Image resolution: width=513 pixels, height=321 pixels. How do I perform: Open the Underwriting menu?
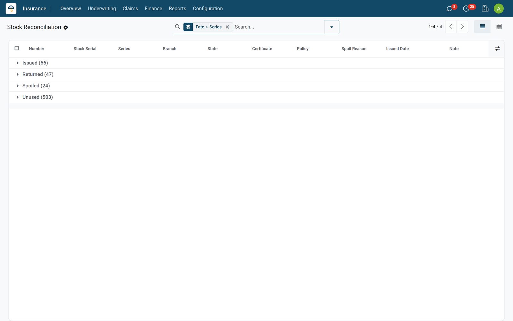(x=102, y=9)
